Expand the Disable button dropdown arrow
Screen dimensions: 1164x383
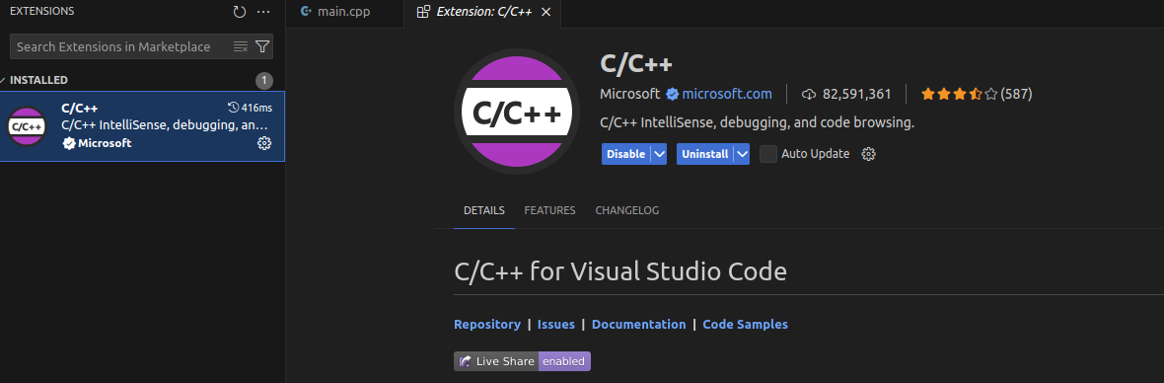click(659, 154)
